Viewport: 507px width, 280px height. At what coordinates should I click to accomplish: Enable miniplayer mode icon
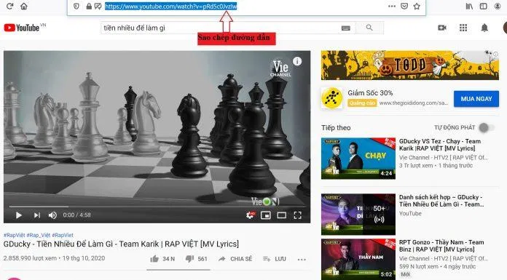point(265,215)
